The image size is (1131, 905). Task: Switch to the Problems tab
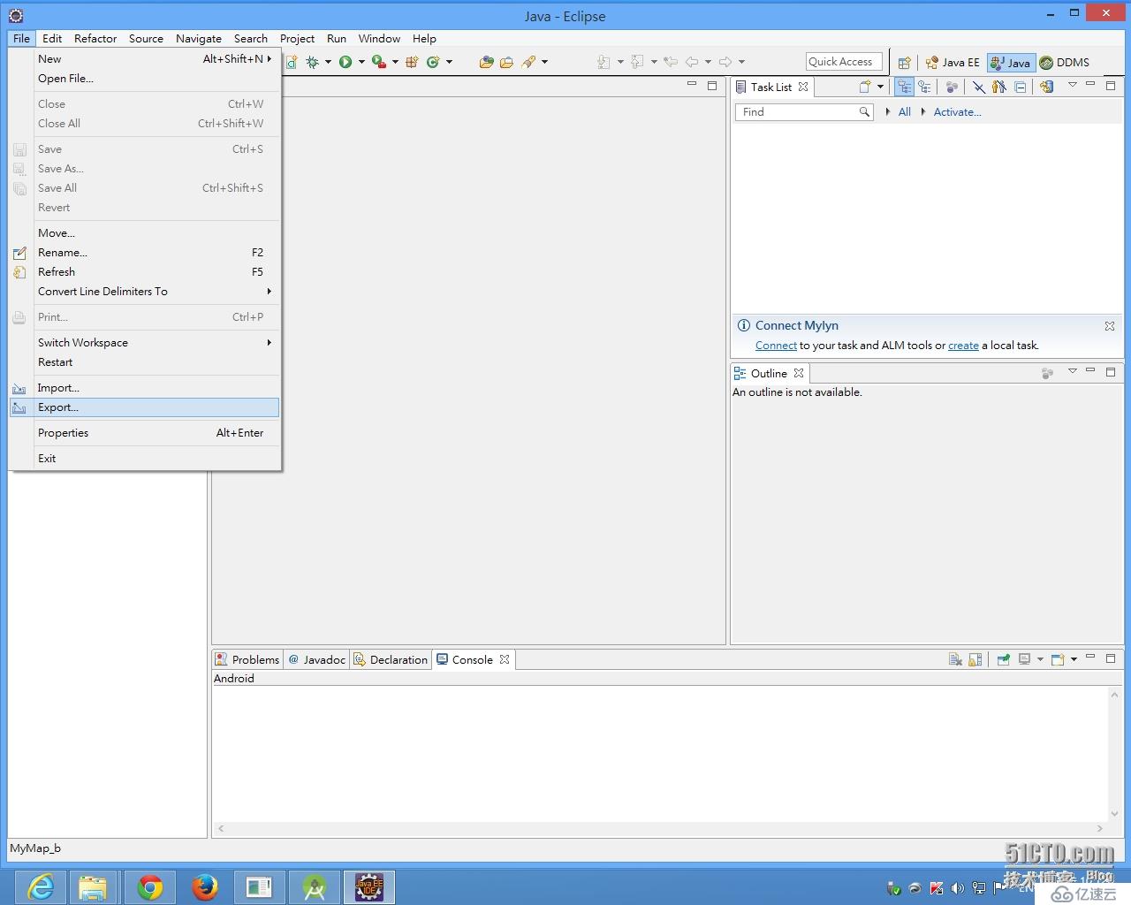[x=247, y=660]
